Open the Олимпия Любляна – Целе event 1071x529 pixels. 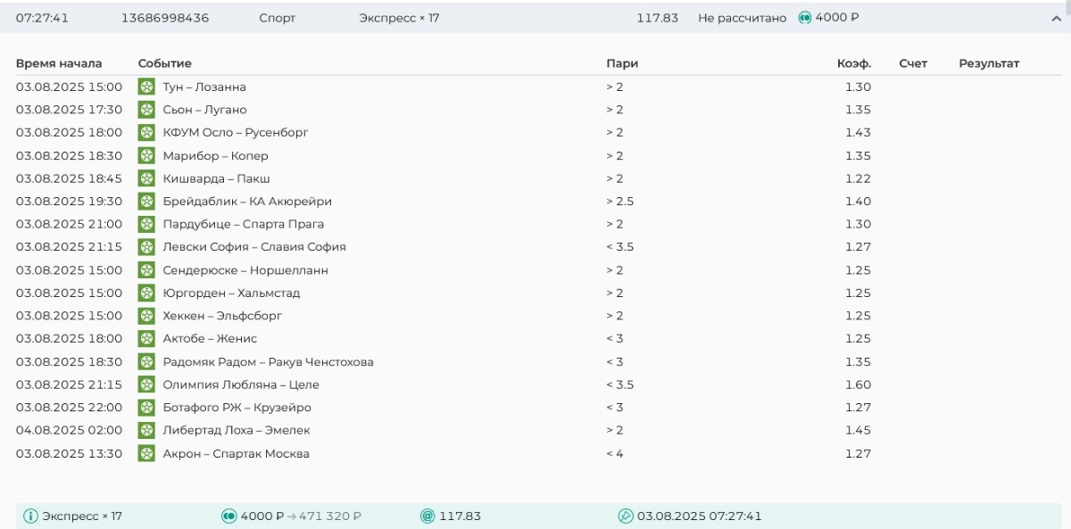(x=240, y=384)
